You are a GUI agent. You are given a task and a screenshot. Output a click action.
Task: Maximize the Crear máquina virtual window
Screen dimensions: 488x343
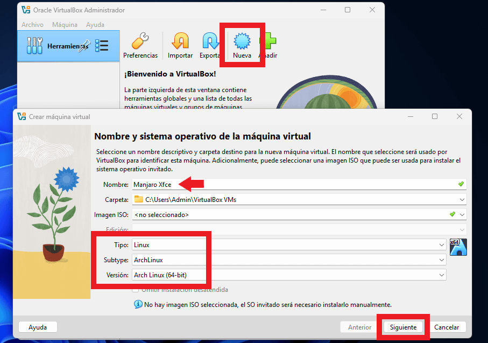tap(435, 116)
